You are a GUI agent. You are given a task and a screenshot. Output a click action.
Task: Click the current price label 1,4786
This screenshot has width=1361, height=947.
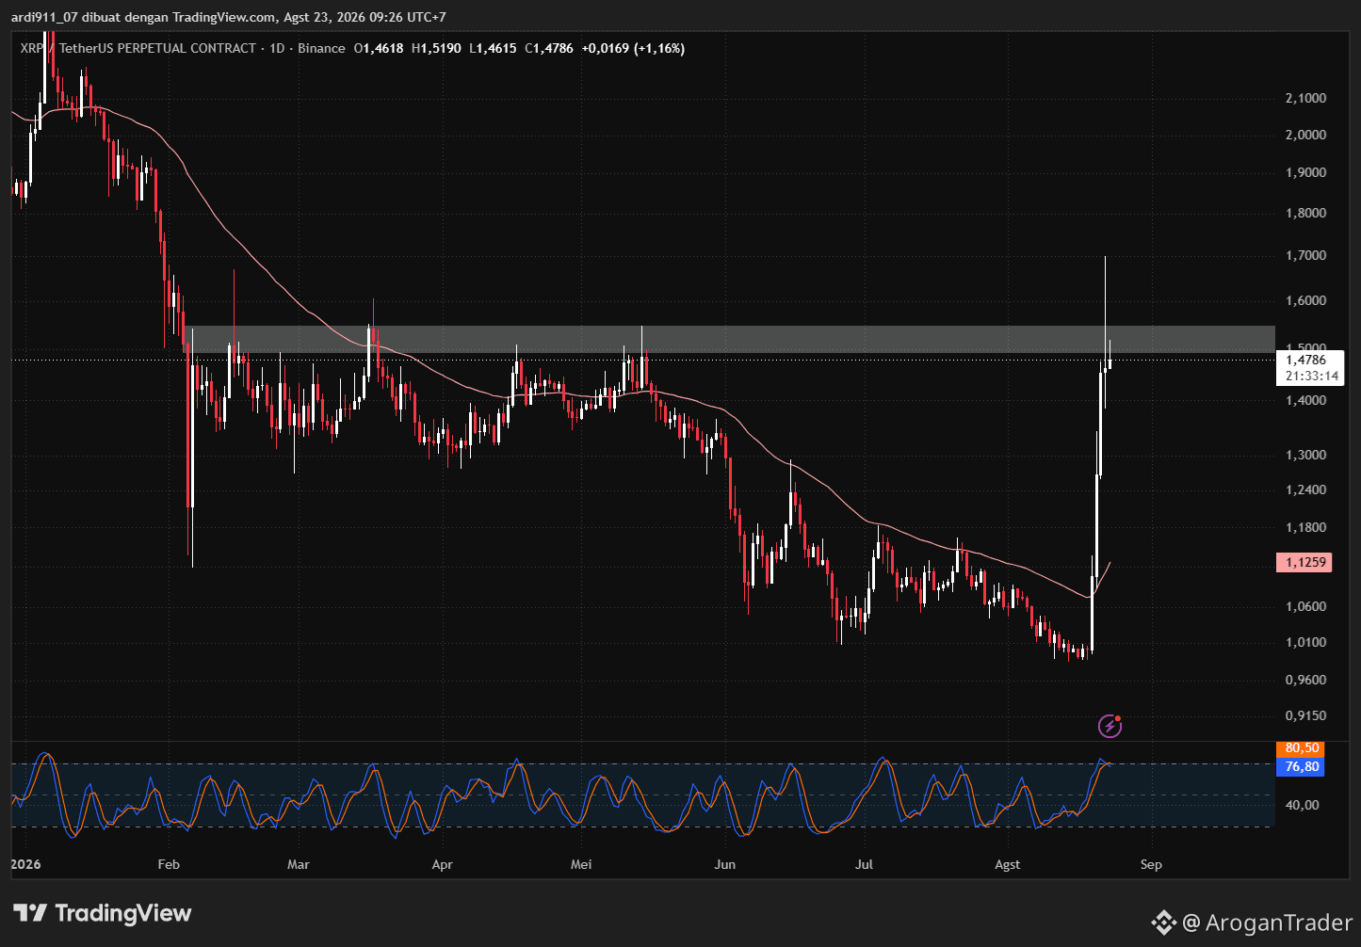(x=1306, y=360)
